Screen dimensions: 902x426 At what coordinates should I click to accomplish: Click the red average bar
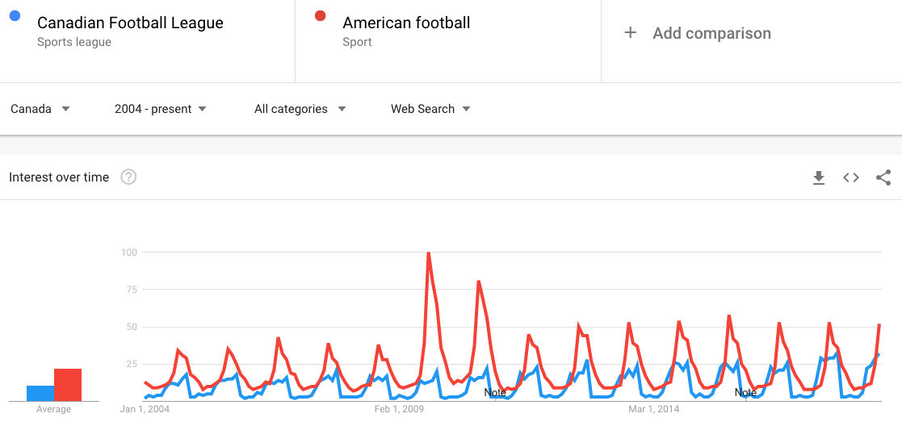pos(68,385)
